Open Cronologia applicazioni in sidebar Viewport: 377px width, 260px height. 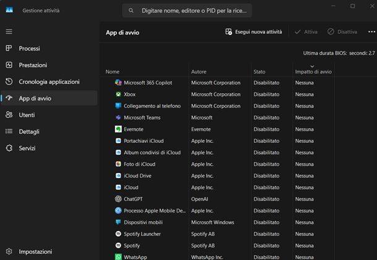tap(49, 82)
